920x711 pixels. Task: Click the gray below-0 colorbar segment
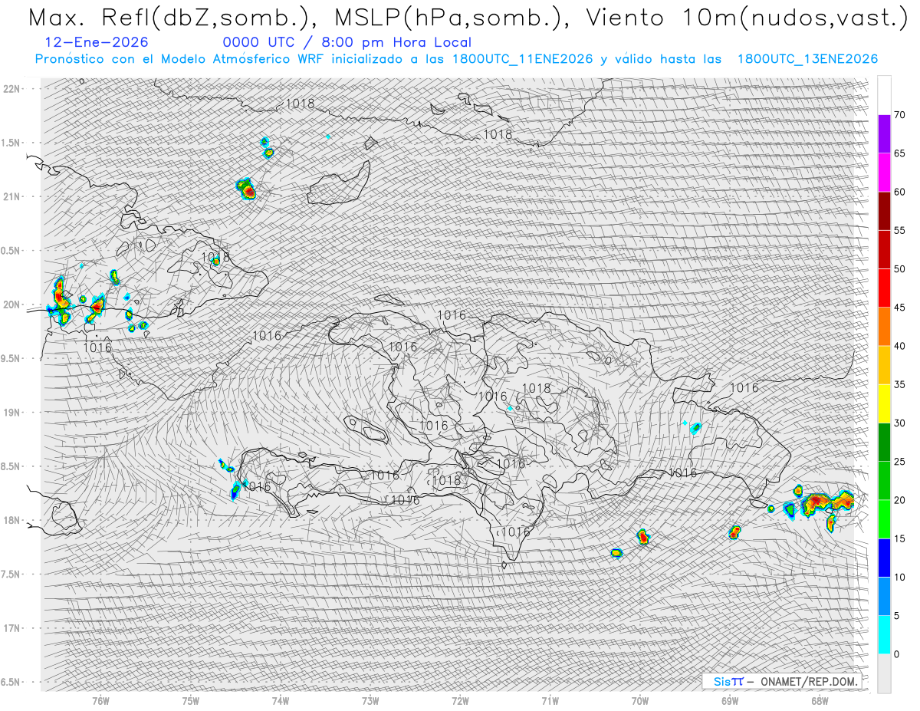click(884, 673)
